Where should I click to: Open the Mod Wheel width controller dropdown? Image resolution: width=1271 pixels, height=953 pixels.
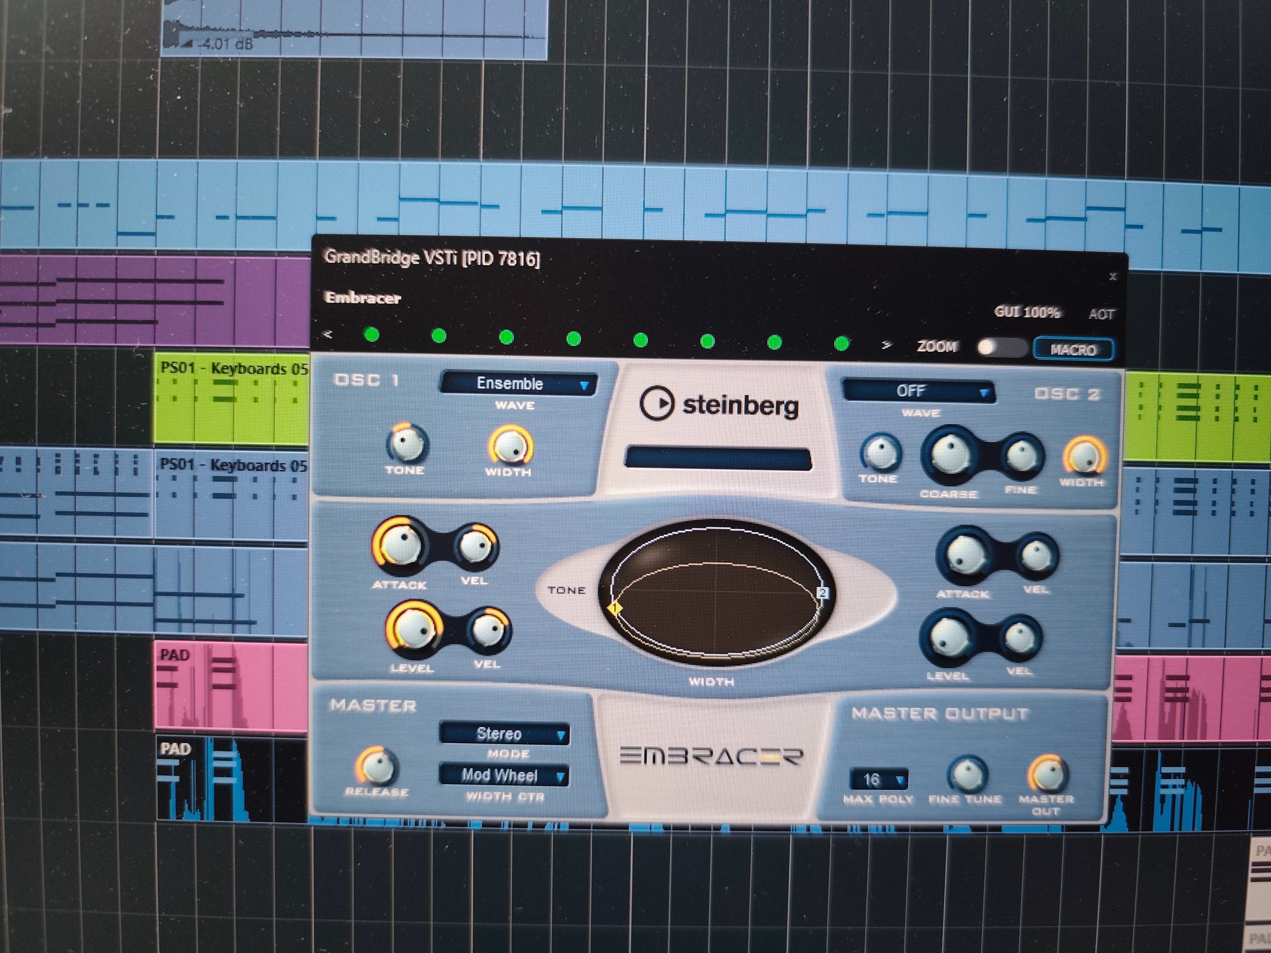[x=503, y=775]
